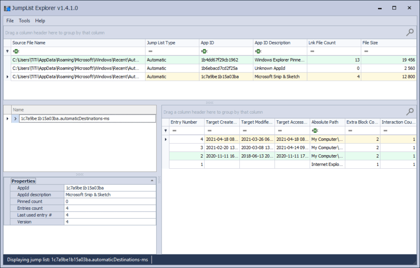The image size is (420, 268).
Task: Click the App ID filter operator icon
Action: click(204, 51)
